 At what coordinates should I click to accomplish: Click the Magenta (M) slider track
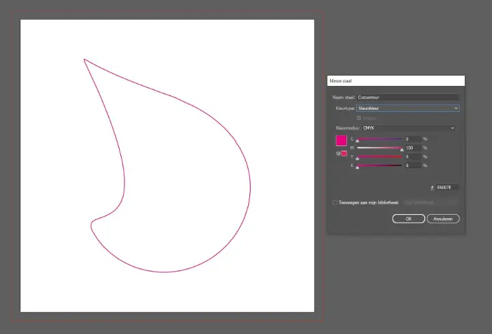click(379, 148)
